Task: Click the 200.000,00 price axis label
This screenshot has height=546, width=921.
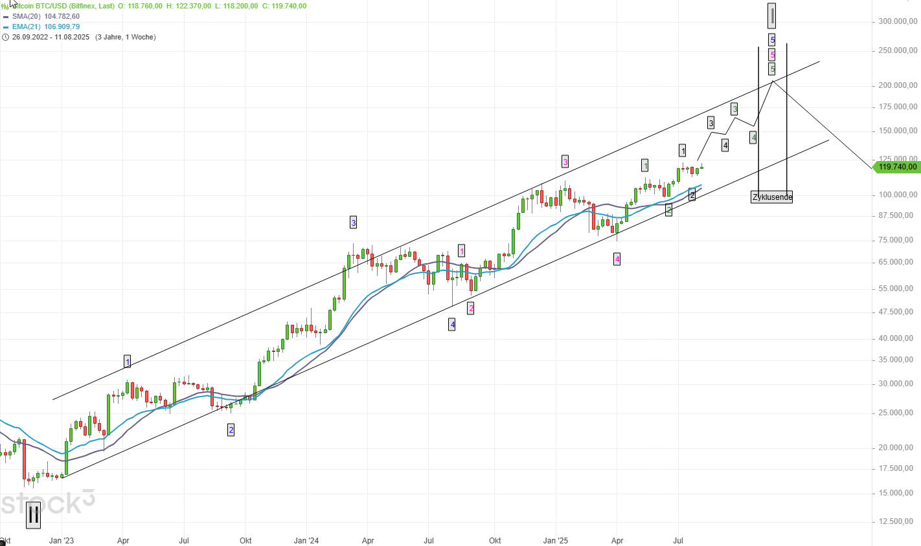Action: click(x=897, y=86)
